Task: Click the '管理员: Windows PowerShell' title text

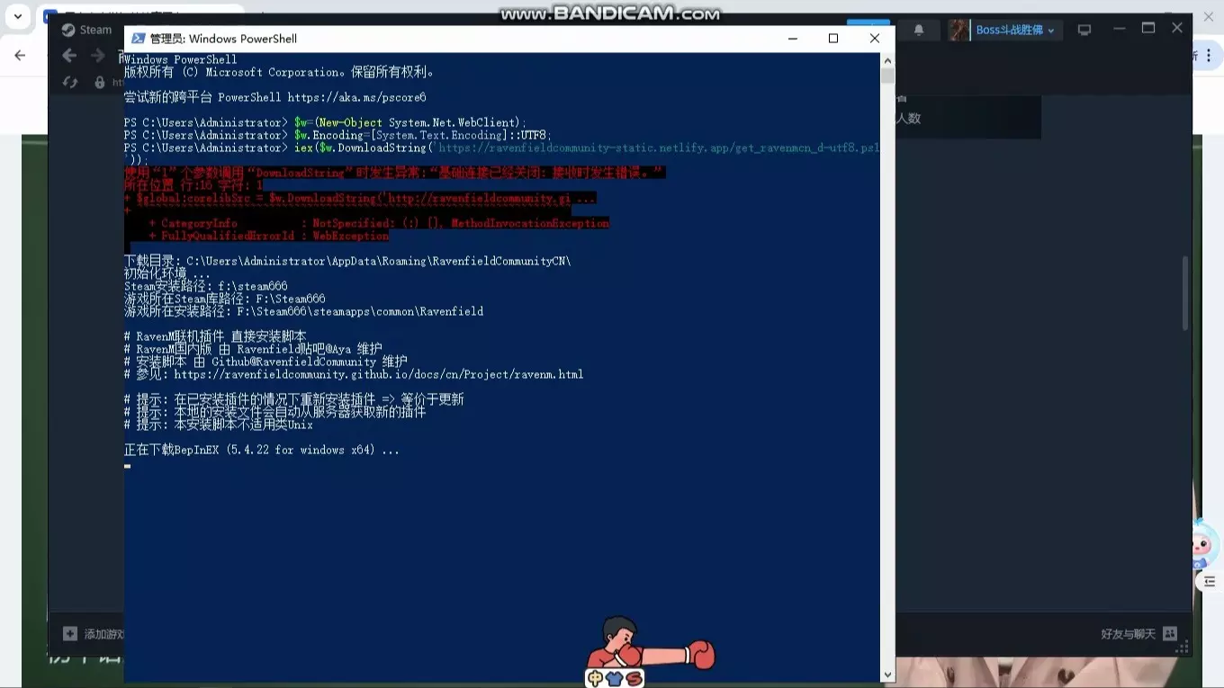Action: click(223, 39)
